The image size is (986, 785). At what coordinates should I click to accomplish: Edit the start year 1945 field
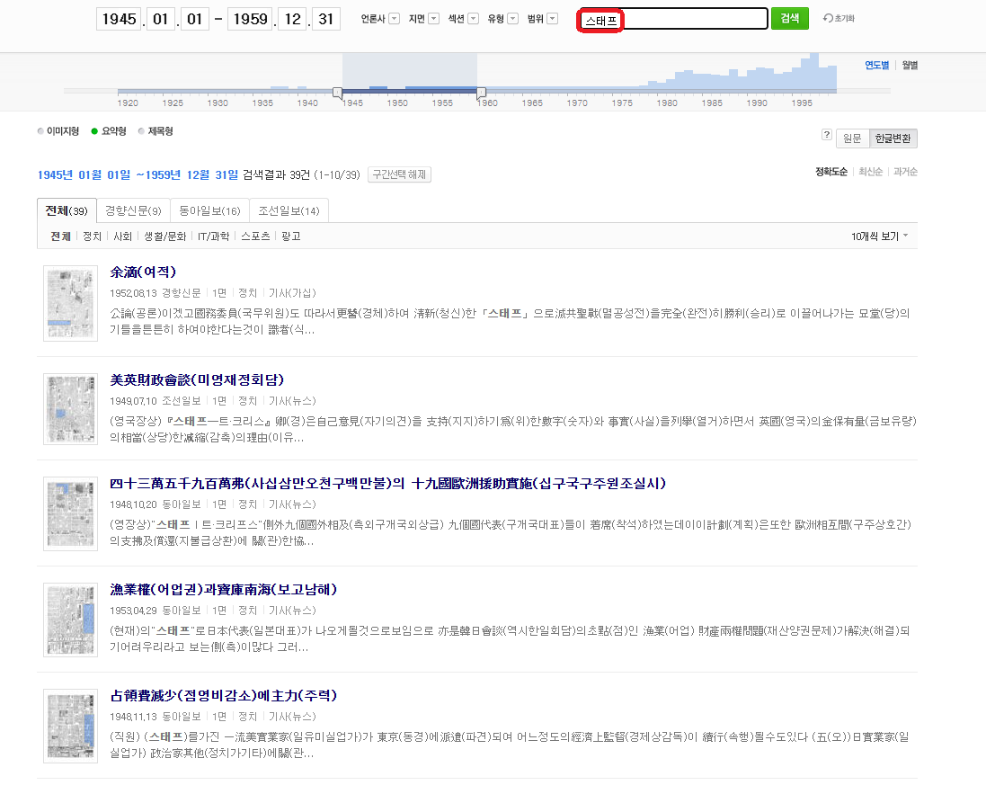pyautogui.click(x=120, y=19)
